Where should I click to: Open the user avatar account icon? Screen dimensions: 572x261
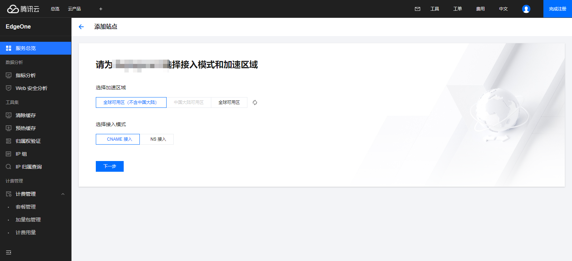(x=526, y=9)
